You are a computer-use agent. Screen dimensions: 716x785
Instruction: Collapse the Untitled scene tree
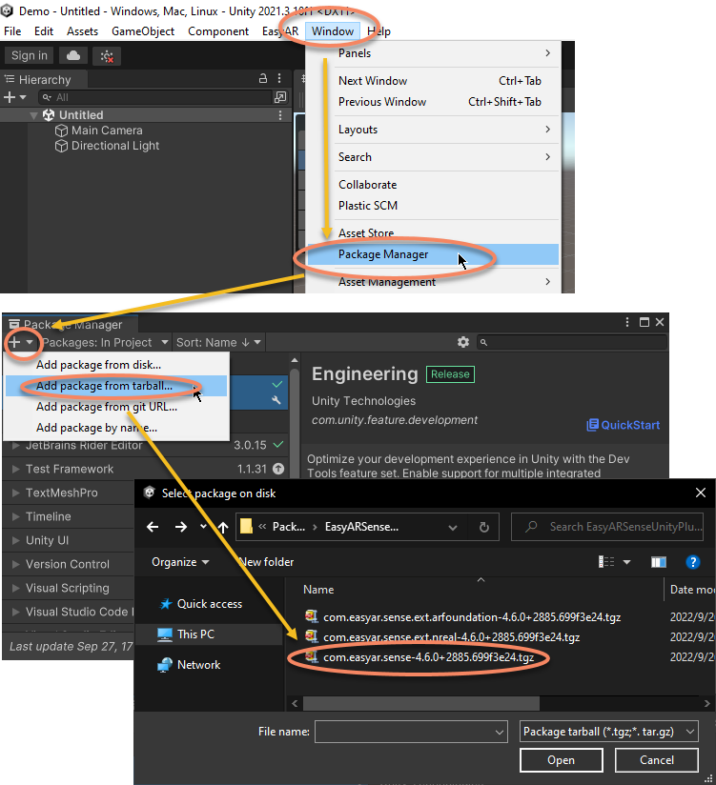34,115
